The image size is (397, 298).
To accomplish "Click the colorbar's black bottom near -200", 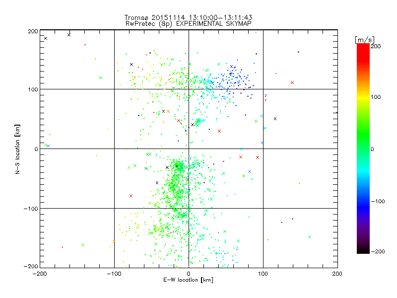I will [363, 251].
